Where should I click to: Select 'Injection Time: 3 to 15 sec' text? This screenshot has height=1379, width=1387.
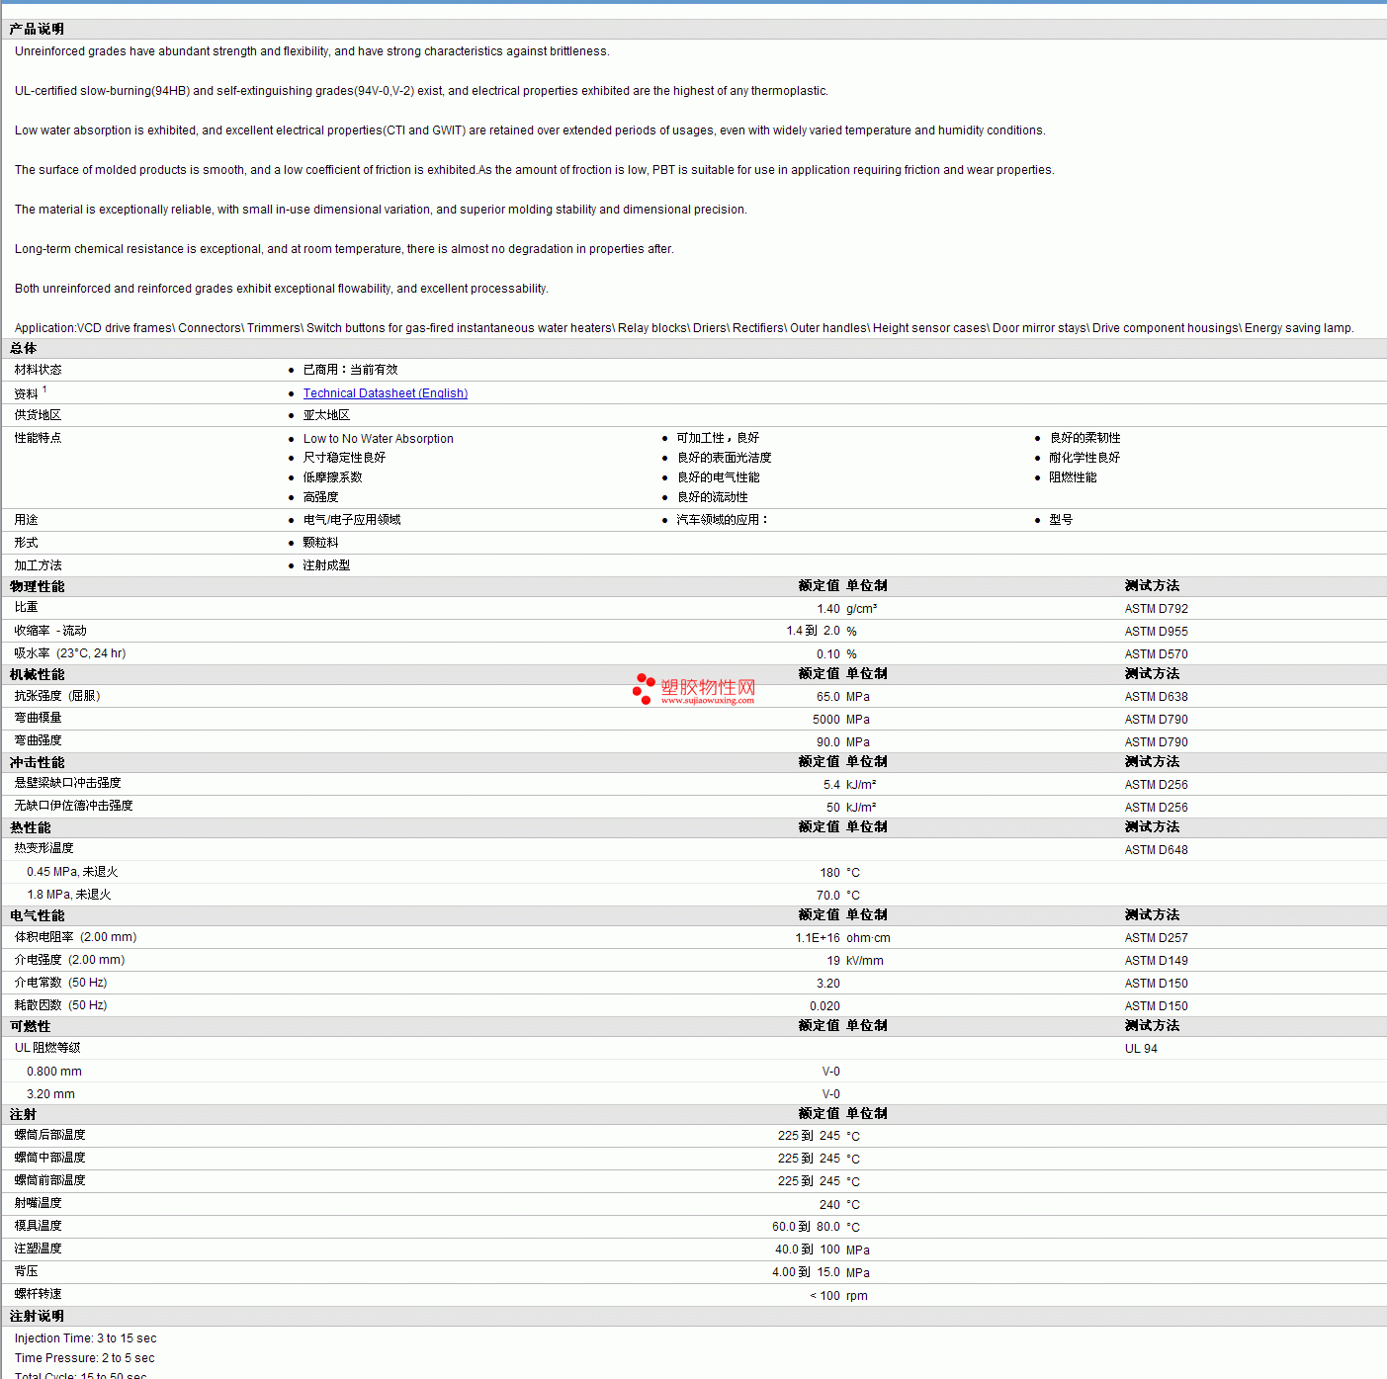tap(85, 1338)
